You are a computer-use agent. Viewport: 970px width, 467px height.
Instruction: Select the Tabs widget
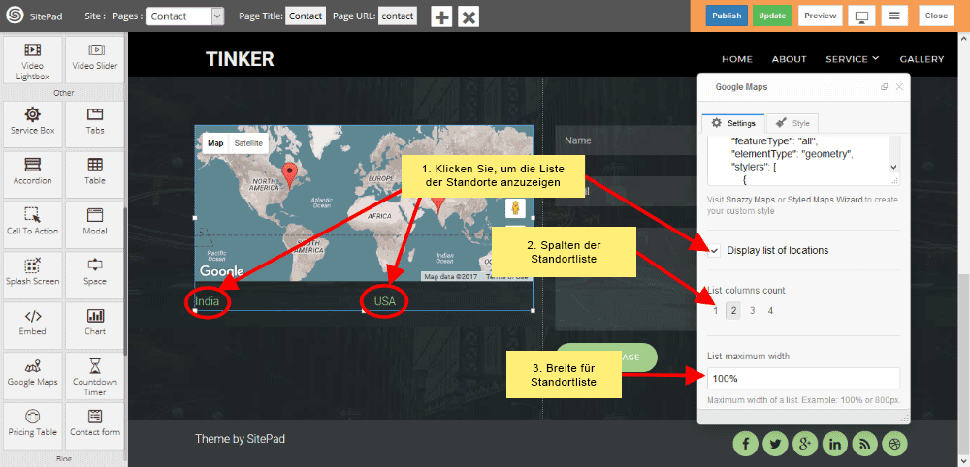[x=95, y=124]
